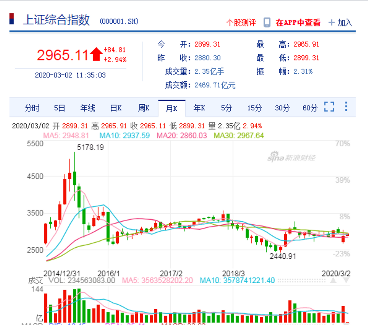Viewport: 368px width, 325px height.
Task: Show the 5分 chart tab
Action: (x=227, y=108)
